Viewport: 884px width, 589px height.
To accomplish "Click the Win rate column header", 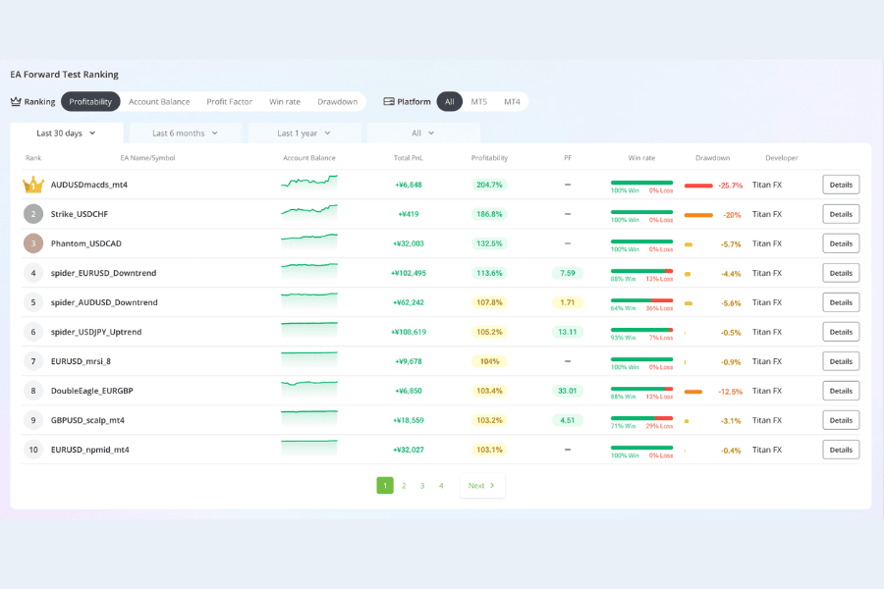I will (641, 158).
